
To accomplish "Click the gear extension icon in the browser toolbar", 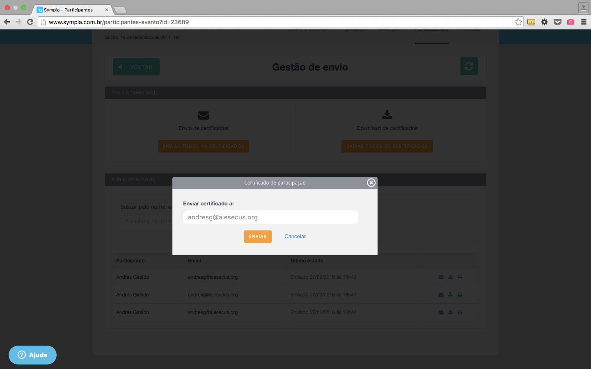I will pos(544,22).
